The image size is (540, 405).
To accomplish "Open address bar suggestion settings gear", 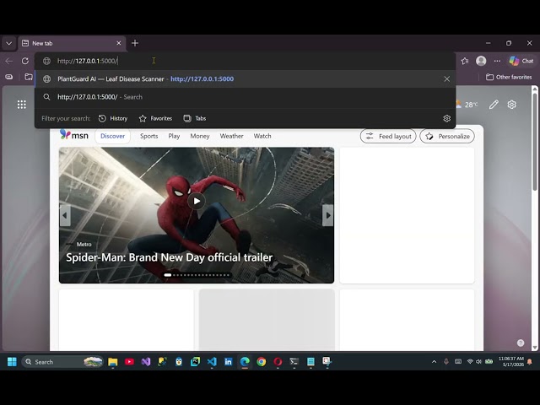I will click(x=446, y=118).
